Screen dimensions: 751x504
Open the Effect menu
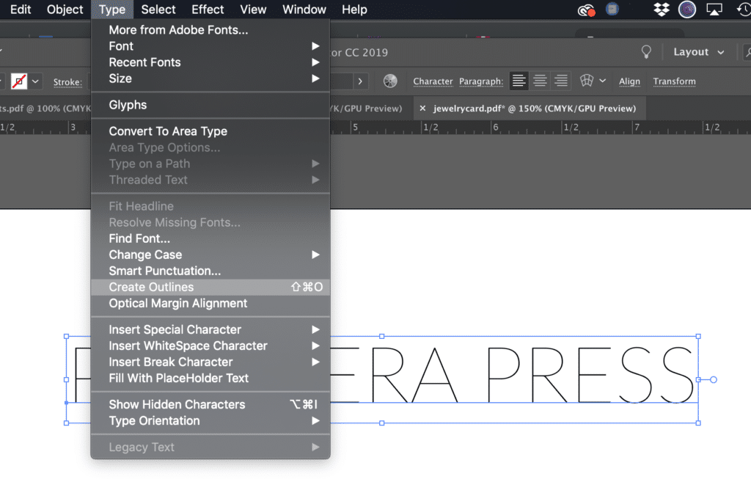[x=208, y=9]
